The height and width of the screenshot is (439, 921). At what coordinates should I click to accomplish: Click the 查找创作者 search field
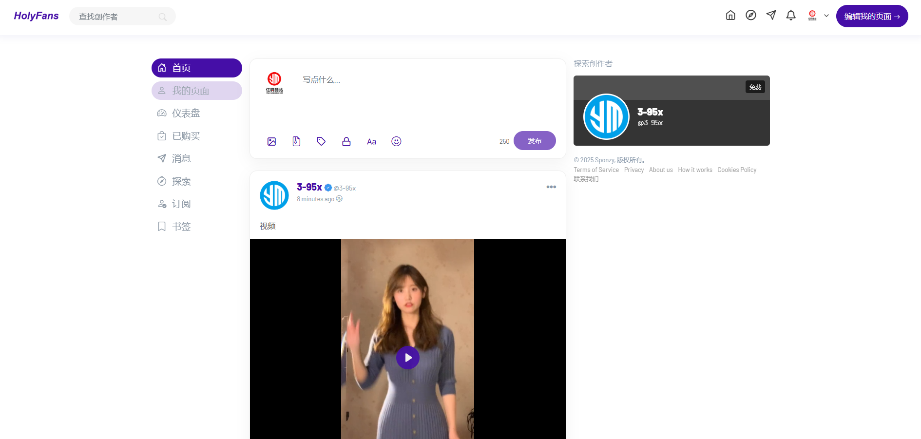pyautogui.click(x=117, y=17)
